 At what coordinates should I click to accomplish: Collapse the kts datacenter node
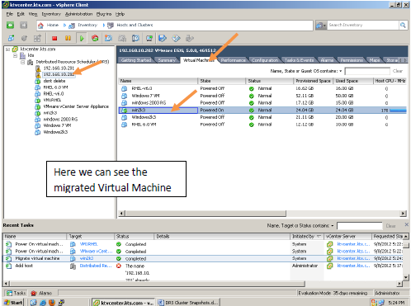pyautogui.click(x=15, y=55)
